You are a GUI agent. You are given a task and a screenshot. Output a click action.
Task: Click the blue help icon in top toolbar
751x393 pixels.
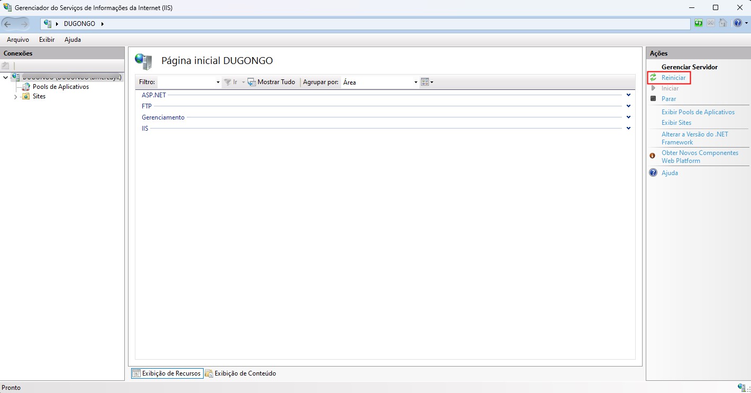738,23
